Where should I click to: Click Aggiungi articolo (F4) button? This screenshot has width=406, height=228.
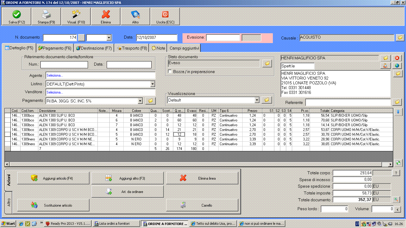(x=53, y=178)
